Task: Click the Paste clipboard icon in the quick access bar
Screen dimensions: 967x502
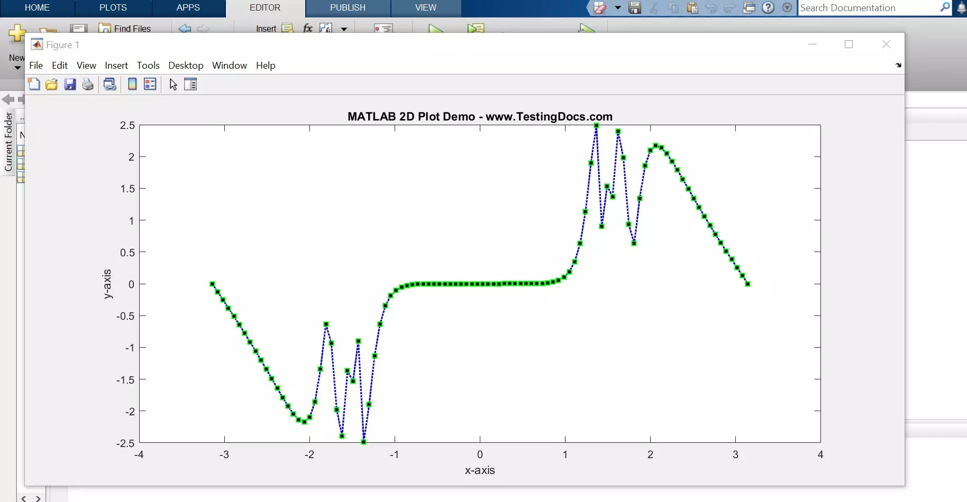Action: click(692, 8)
